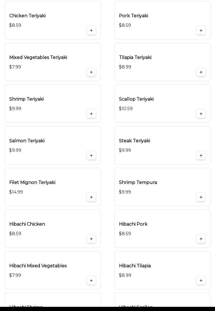Add Hibachi Tilapia via plus button

[x=201, y=281]
